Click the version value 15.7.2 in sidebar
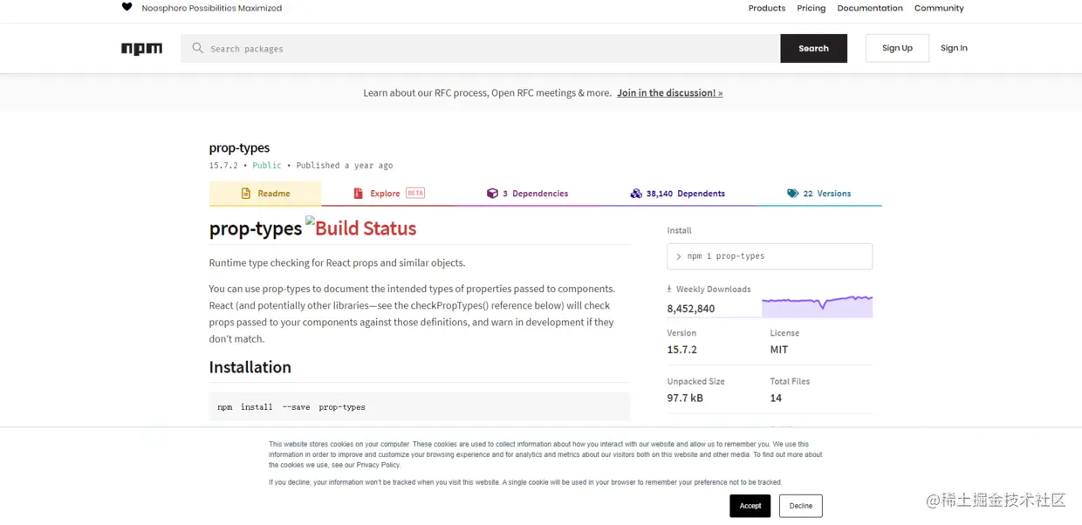The height and width of the screenshot is (525, 1082). 682,350
